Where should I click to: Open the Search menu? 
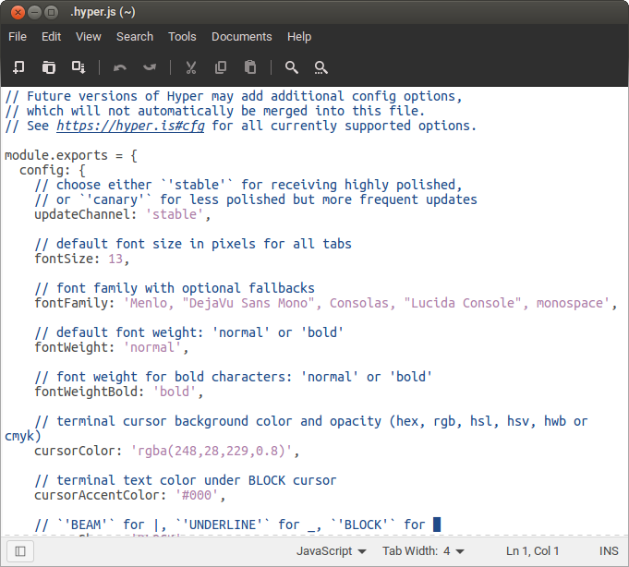pos(135,37)
